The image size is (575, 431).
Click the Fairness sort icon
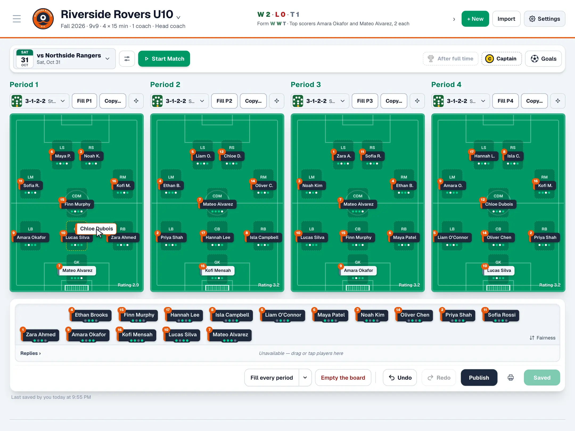[532, 338]
